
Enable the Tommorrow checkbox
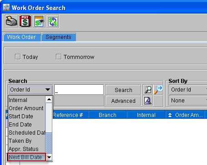(59, 57)
